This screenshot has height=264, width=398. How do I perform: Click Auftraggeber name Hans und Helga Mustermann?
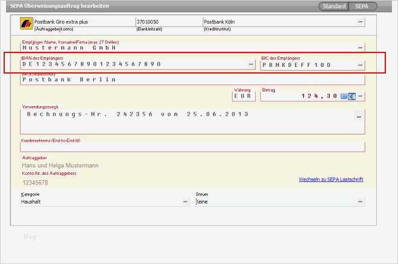[60, 165]
